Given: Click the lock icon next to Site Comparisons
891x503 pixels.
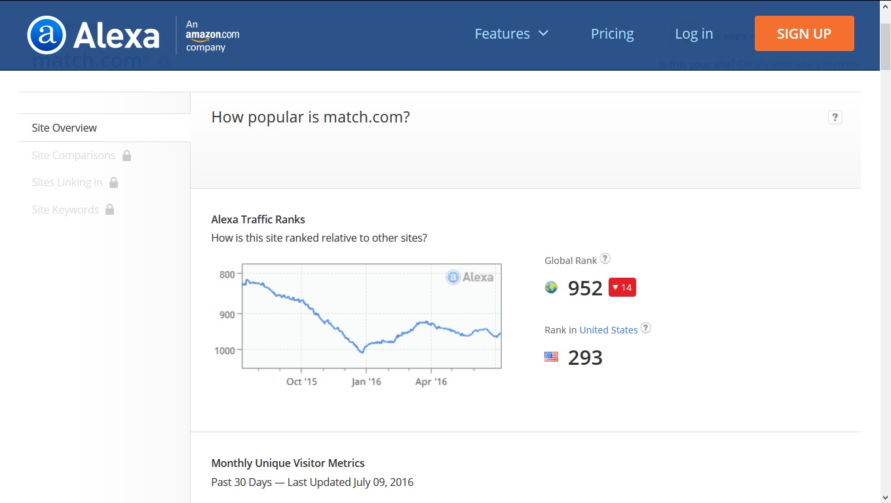Looking at the screenshot, I should (x=127, y=155).
